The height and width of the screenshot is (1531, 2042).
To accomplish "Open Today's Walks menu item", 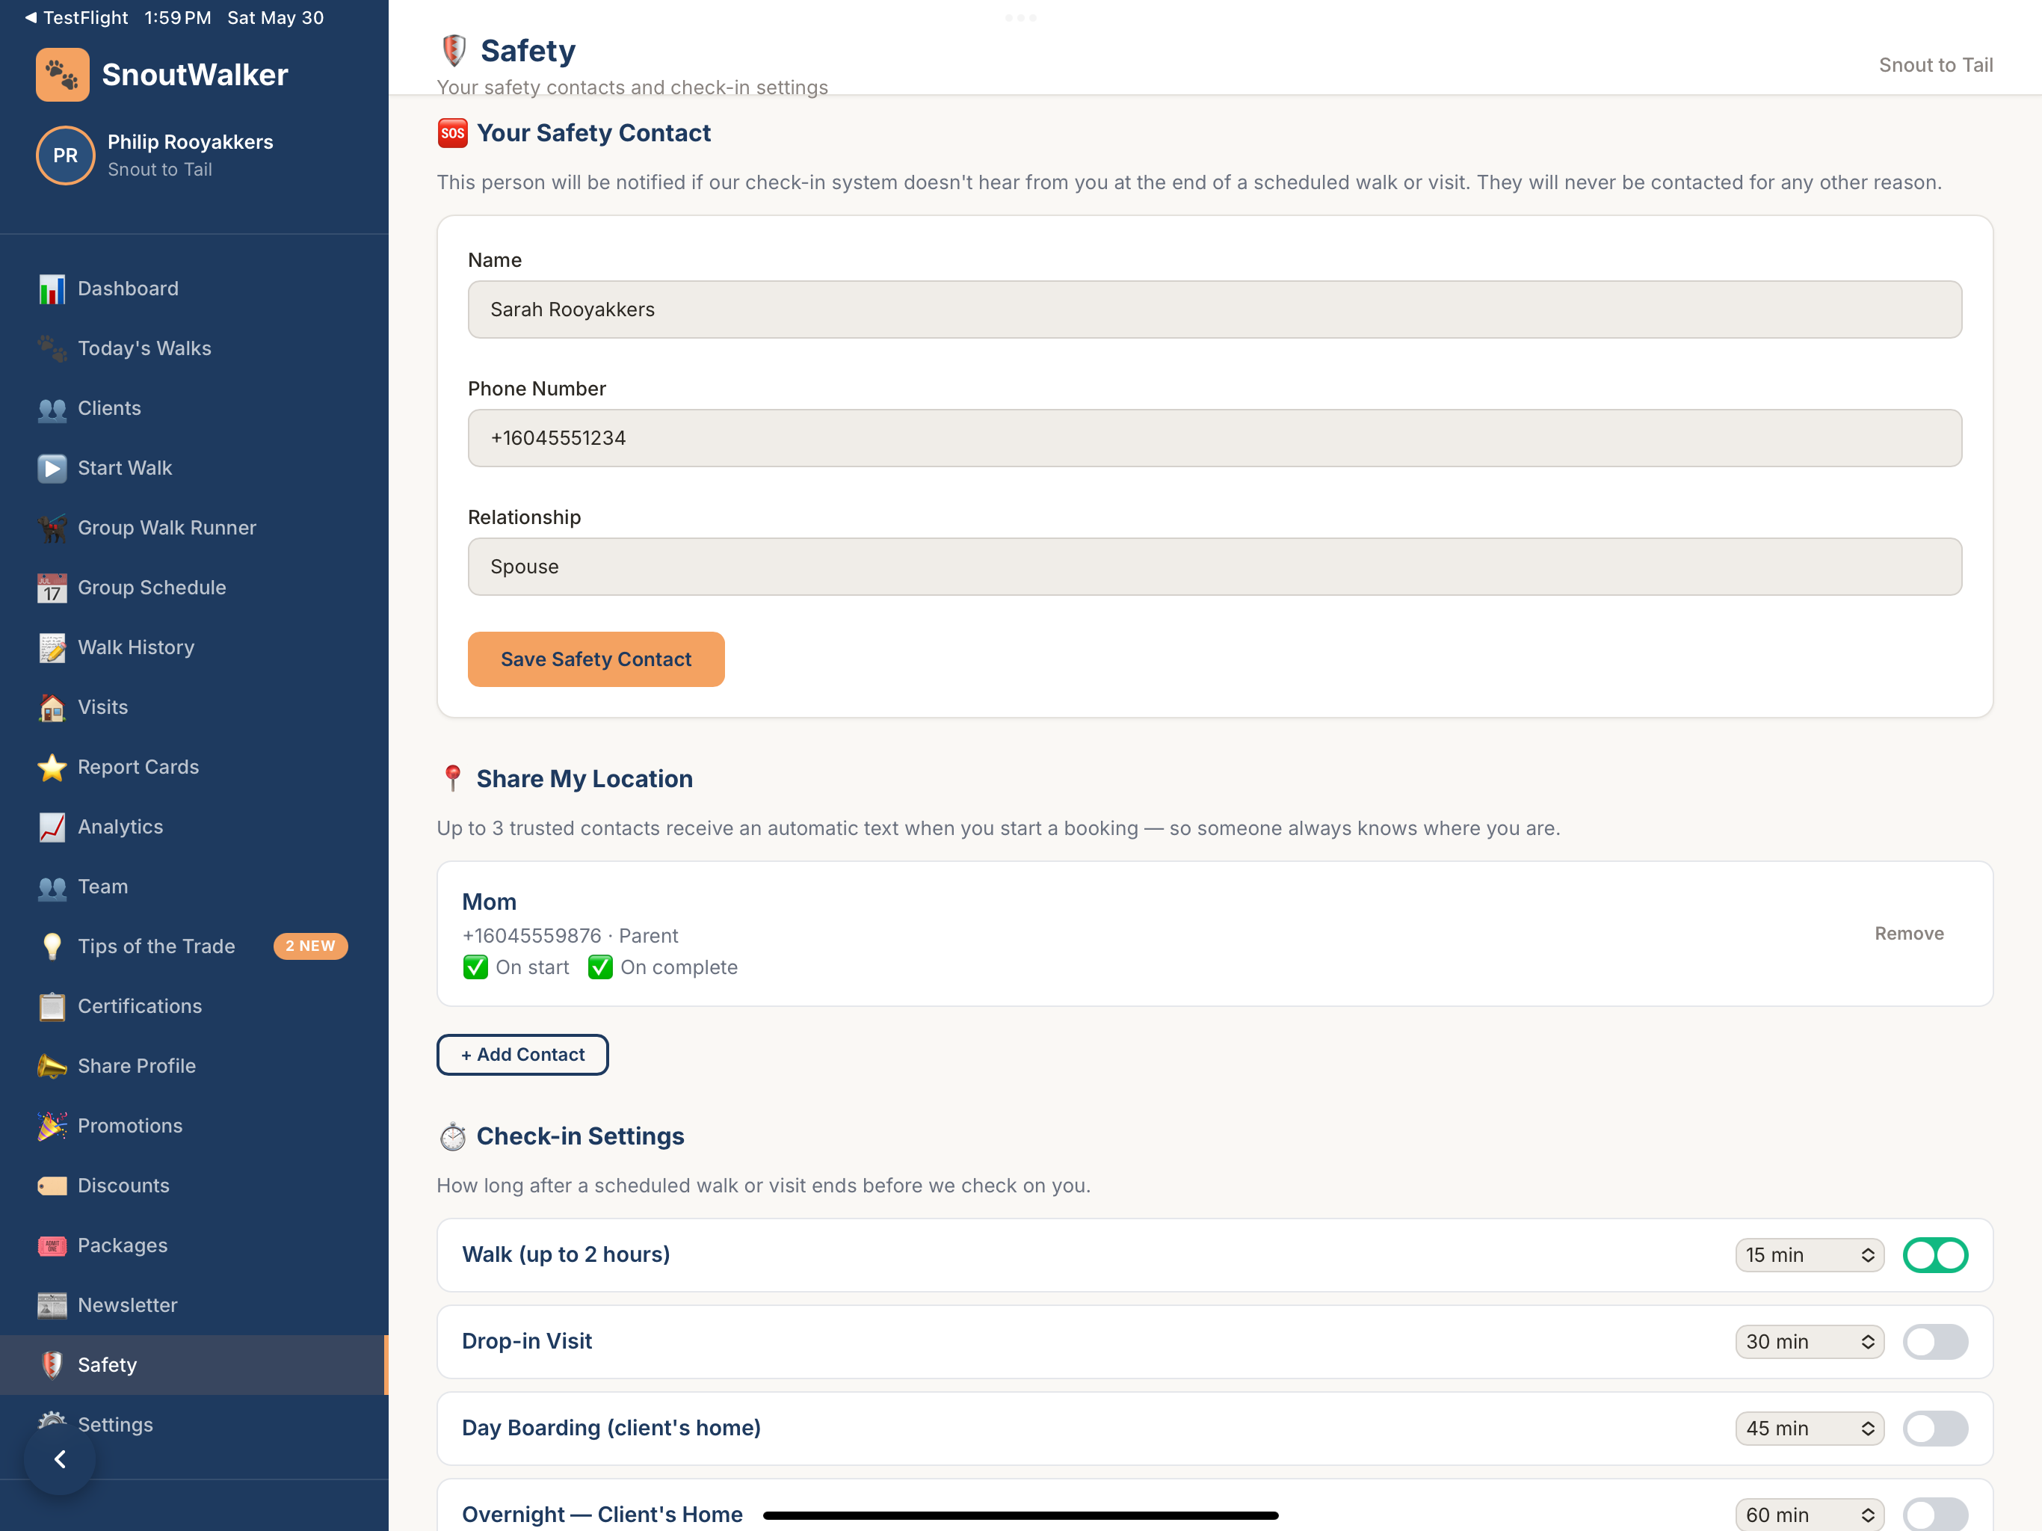I will point(194,349).
